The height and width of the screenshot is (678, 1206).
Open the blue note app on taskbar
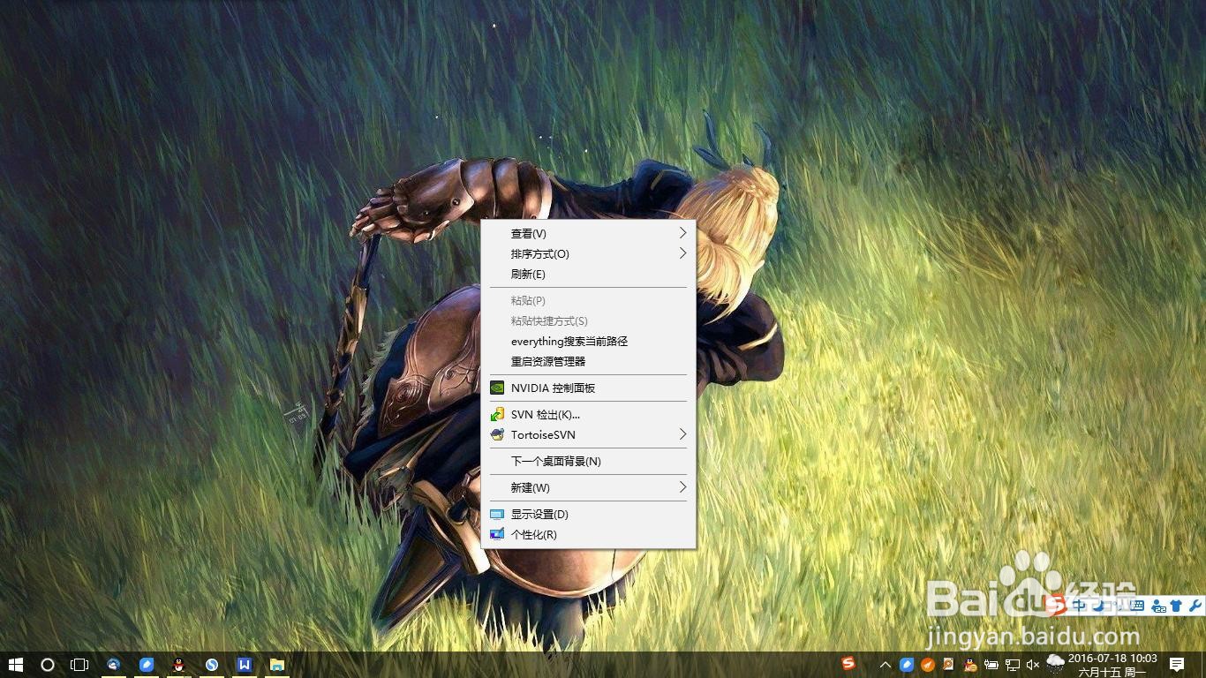click(147, 665)
